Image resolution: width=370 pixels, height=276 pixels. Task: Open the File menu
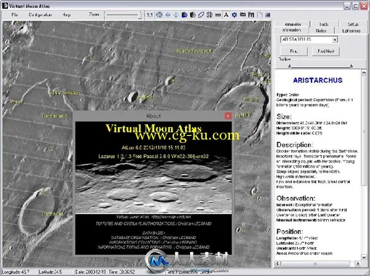(x=14, y=14)
